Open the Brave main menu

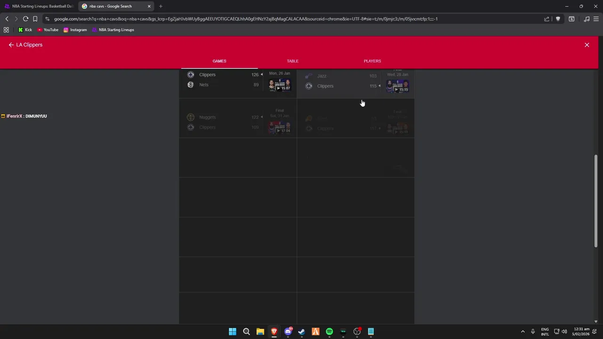pyautogui.click(x=596, y=19)
